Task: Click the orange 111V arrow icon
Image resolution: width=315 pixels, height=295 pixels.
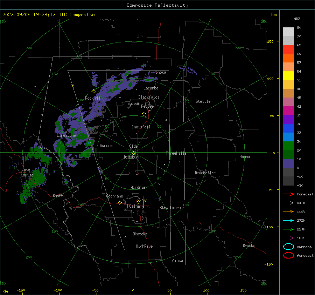Action: [x=288, y=212]
